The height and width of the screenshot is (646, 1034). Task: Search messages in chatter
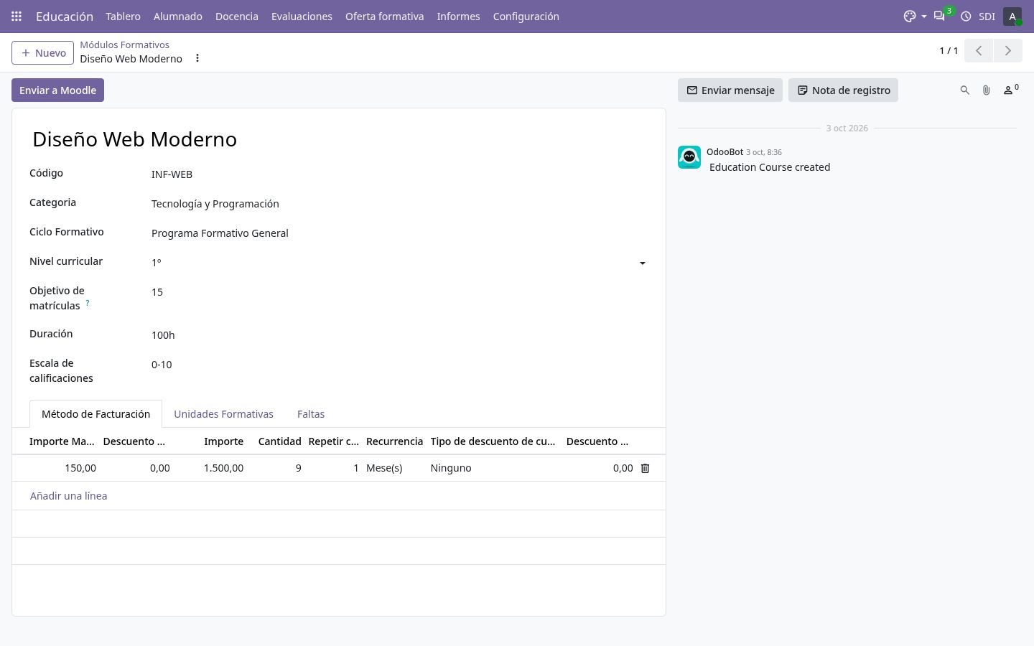tap(965, 90)
